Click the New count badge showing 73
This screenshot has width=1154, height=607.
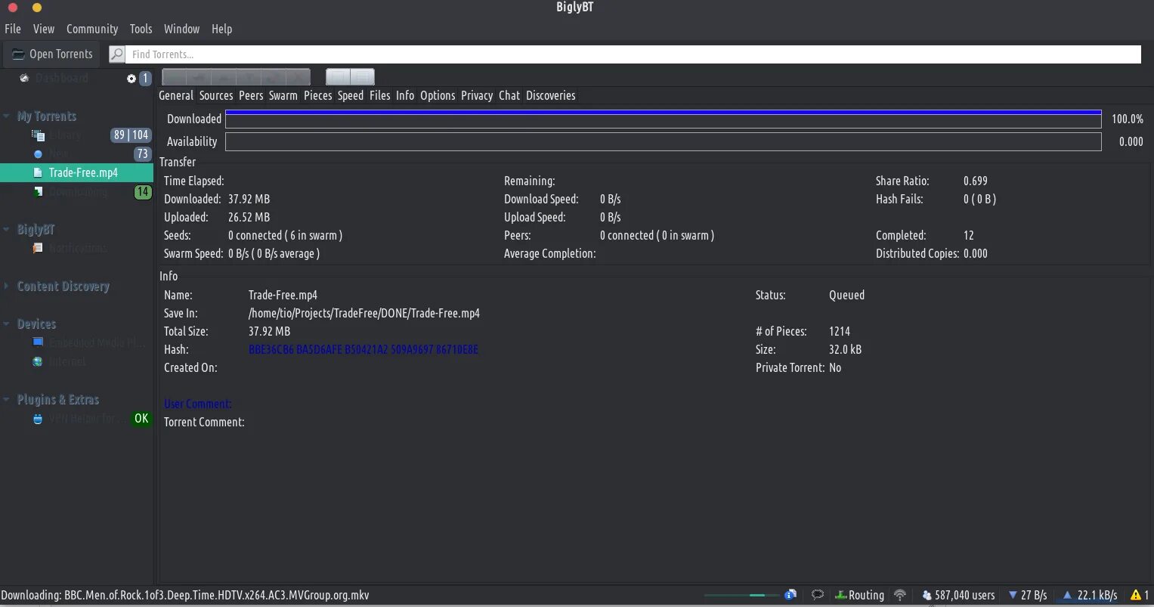click(142, 153)
